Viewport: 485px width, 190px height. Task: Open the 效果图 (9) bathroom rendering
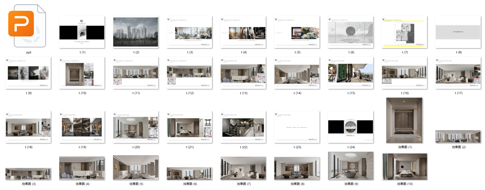(x=351, y=166)
